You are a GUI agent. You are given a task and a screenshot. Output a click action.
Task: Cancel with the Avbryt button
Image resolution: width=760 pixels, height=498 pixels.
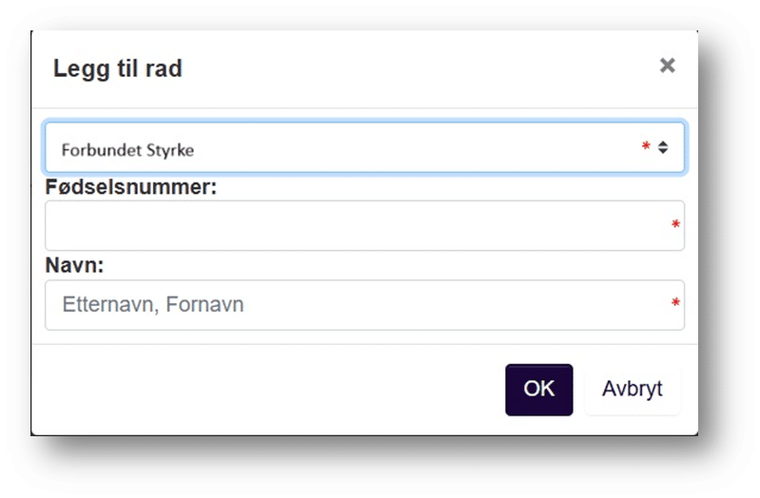tap(632, 389)
